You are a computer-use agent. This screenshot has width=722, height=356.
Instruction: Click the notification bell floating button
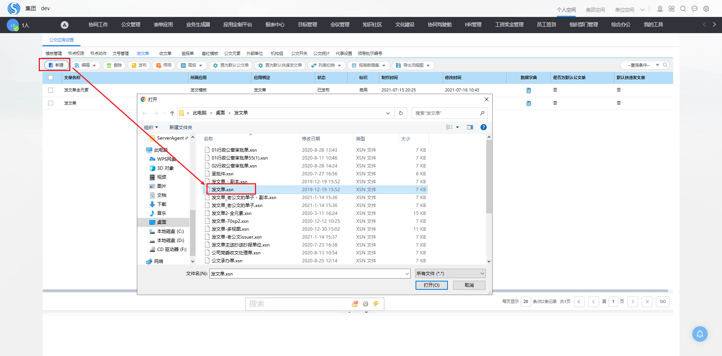click(x=700, y=334)
